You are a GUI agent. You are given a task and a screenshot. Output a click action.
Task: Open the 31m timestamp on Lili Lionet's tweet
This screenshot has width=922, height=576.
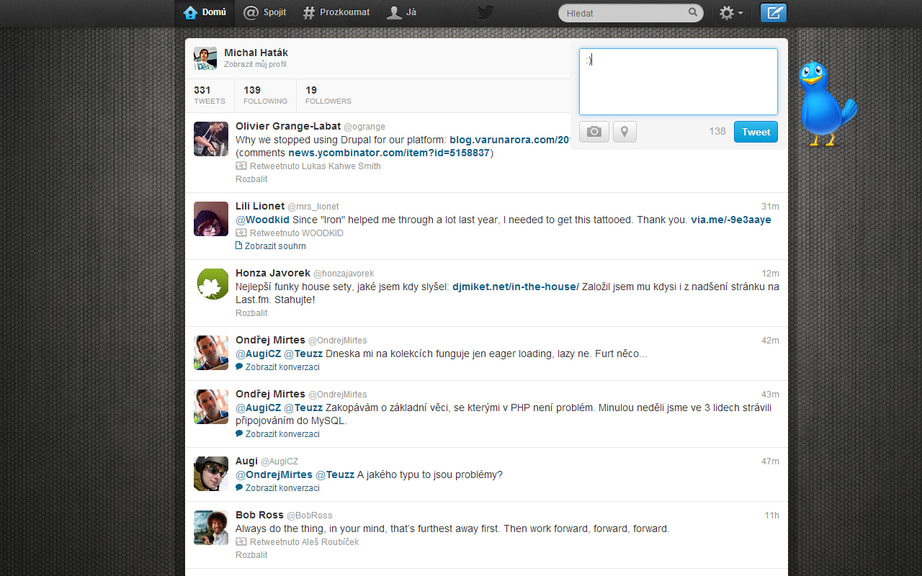click(770, 207)
